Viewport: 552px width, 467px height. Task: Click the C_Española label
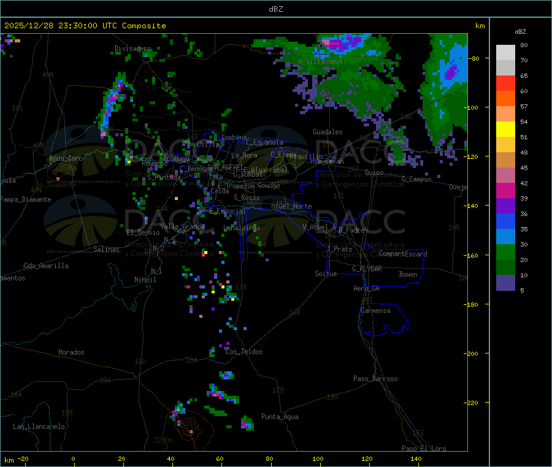pyautogui.click(x=265, y=142)
